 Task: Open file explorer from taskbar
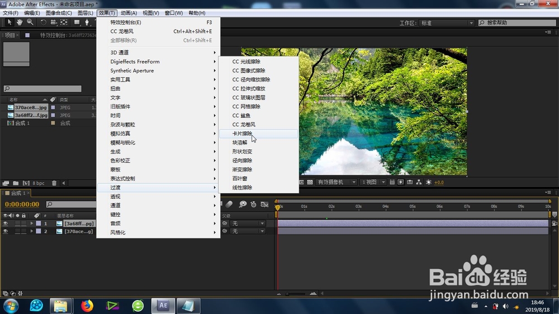click(x=60, y=306)
